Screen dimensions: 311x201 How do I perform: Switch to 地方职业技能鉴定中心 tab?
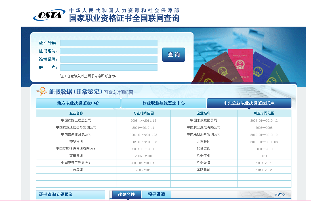[78, 103]
